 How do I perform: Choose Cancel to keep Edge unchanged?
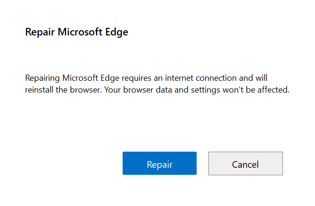click(x=245, y=163)
